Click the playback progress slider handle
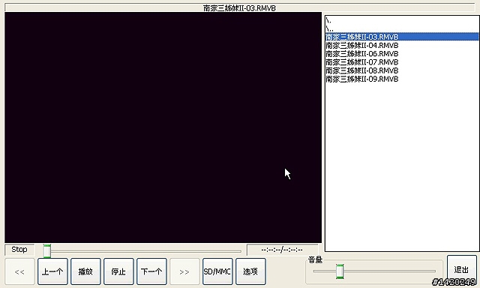 (x=46, y=251)
